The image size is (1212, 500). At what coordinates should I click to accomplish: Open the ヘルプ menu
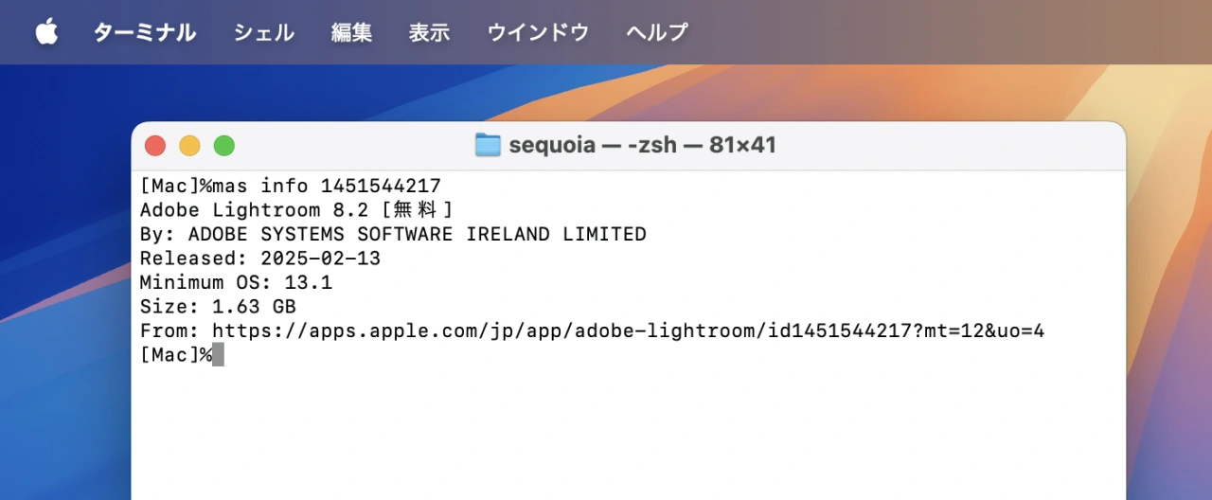656,32
